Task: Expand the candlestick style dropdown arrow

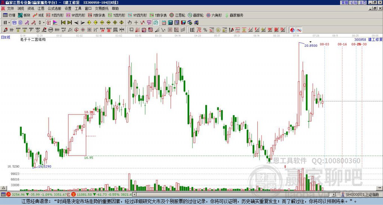Action: 43,23
